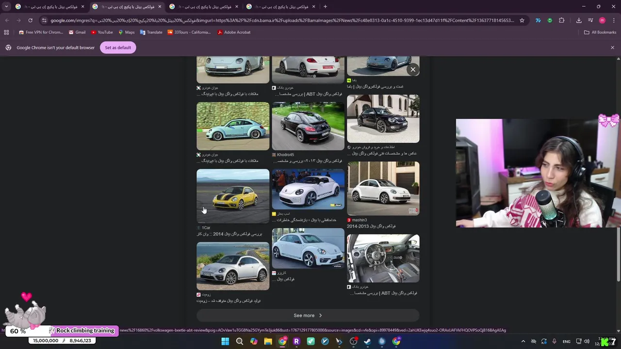Open the white Beetle auto-show image
Image resolution: width=621 pixels, height=349 pixels.
[x=308, y=189]
